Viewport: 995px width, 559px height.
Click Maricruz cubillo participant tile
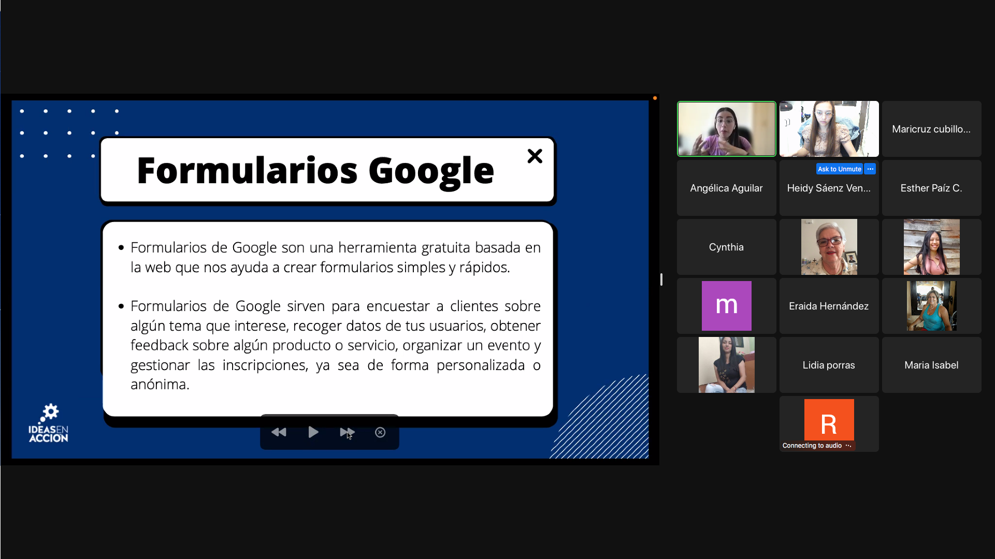[931, 129]
